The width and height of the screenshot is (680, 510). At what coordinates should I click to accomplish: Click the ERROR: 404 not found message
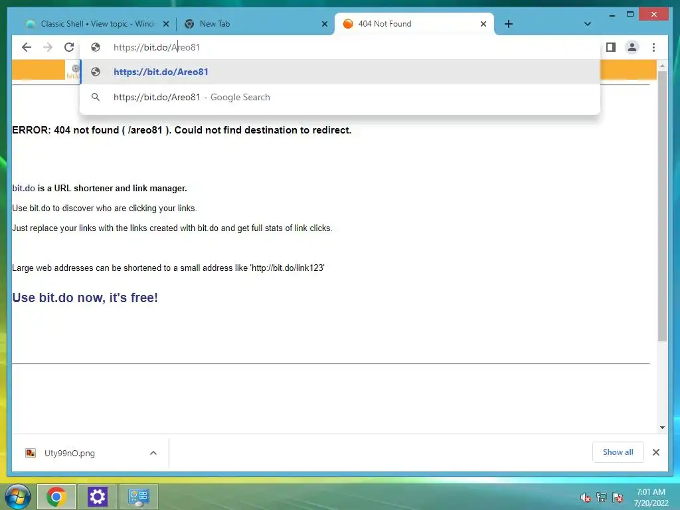[182, 130]
